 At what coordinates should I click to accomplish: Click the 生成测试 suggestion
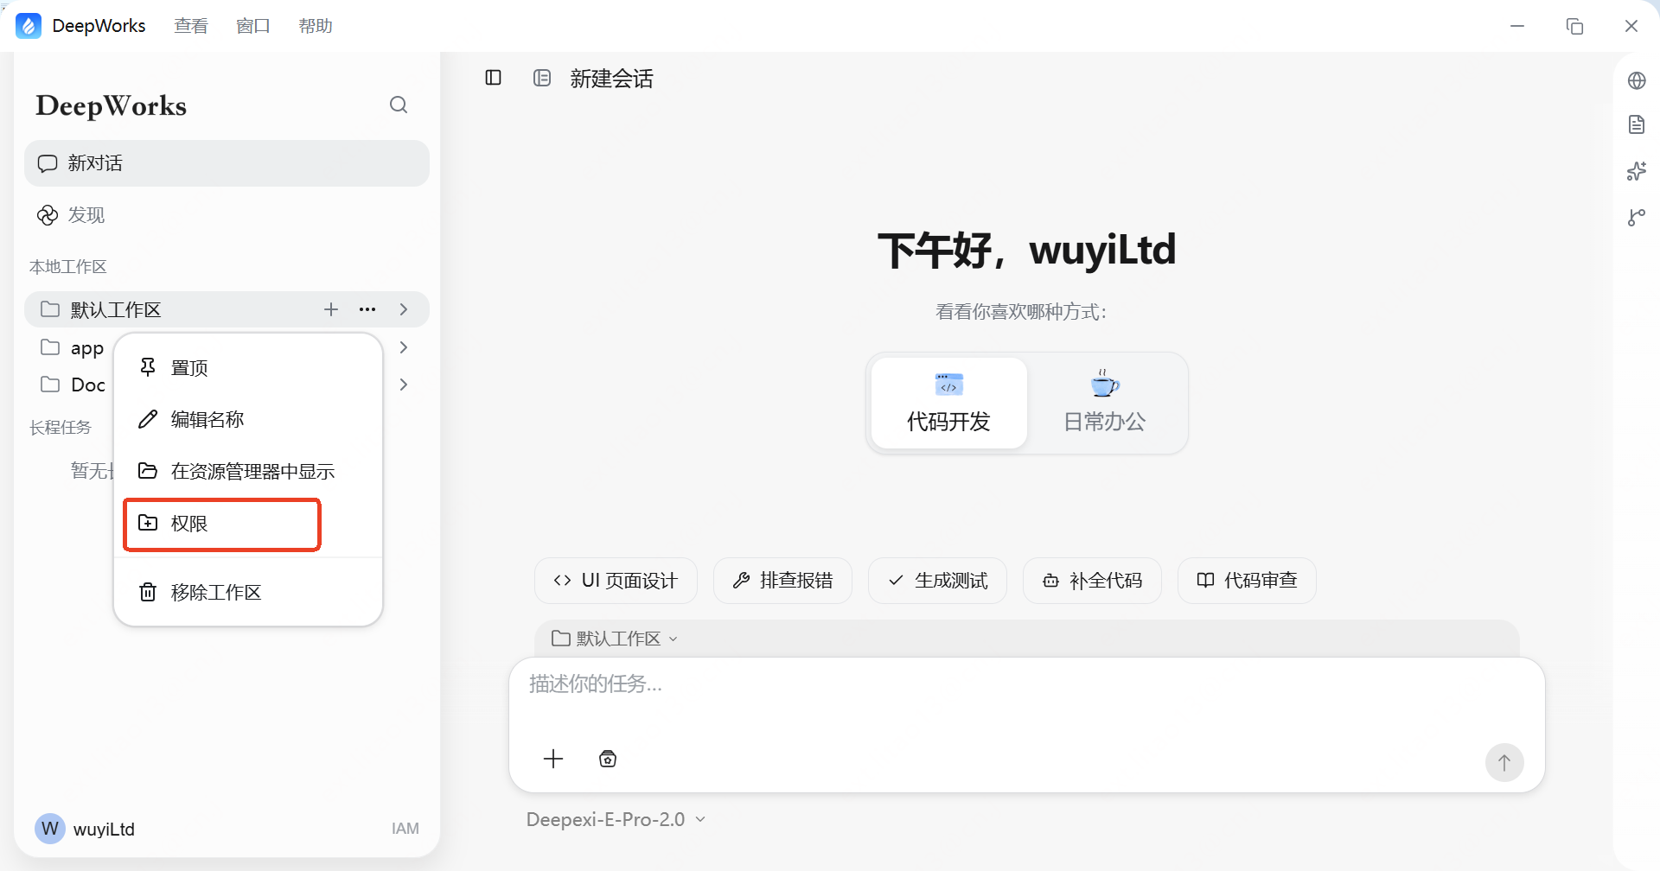(x=937, y=581)
